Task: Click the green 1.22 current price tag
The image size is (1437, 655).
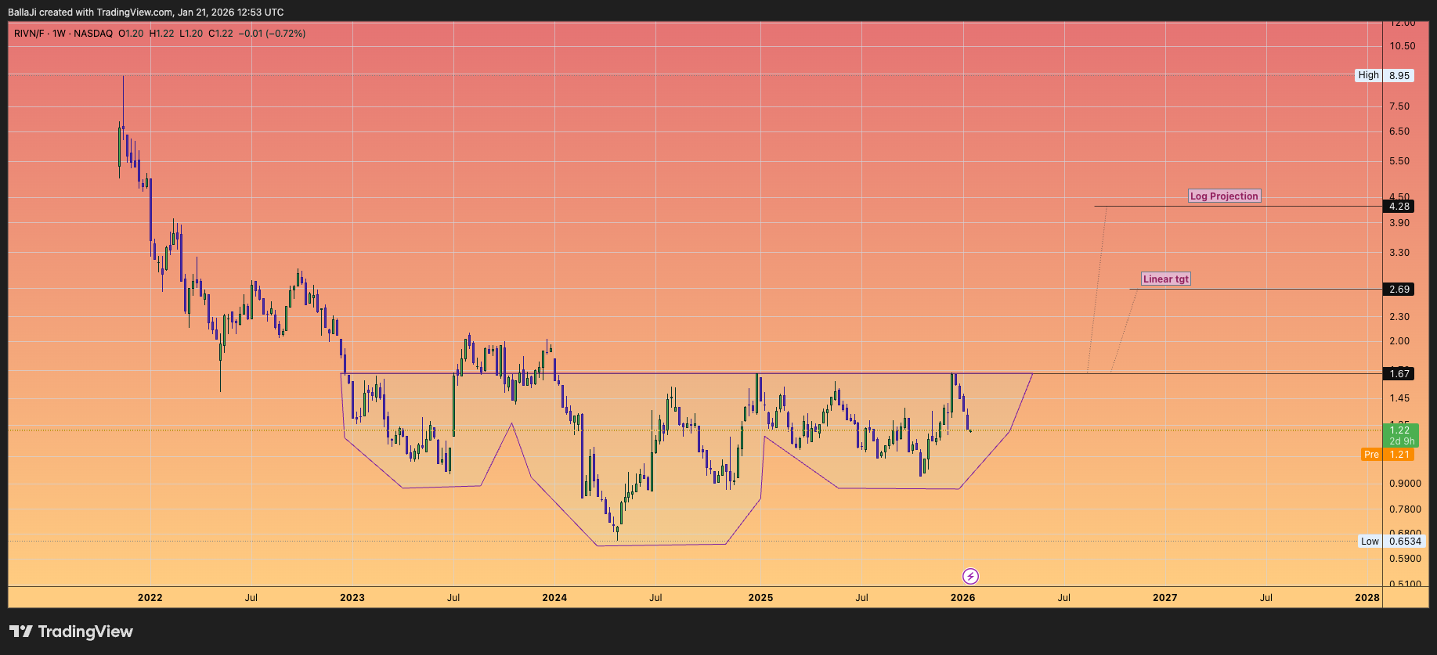Action: pyautogui.click(x=1399, y=430)
